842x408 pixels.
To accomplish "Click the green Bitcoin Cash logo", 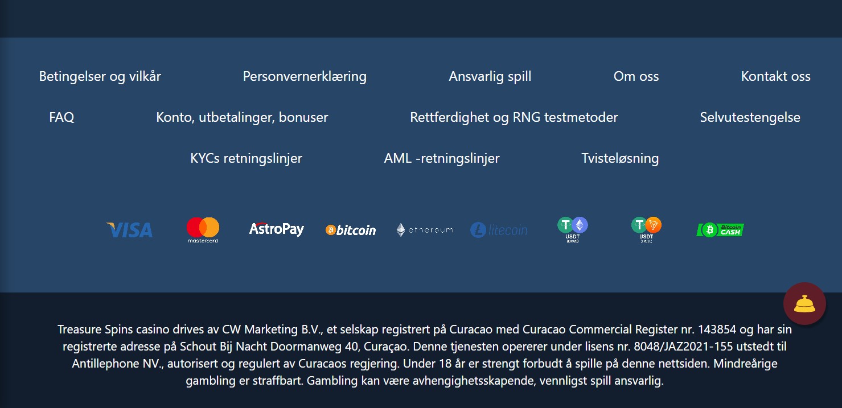I will (720, 230).
